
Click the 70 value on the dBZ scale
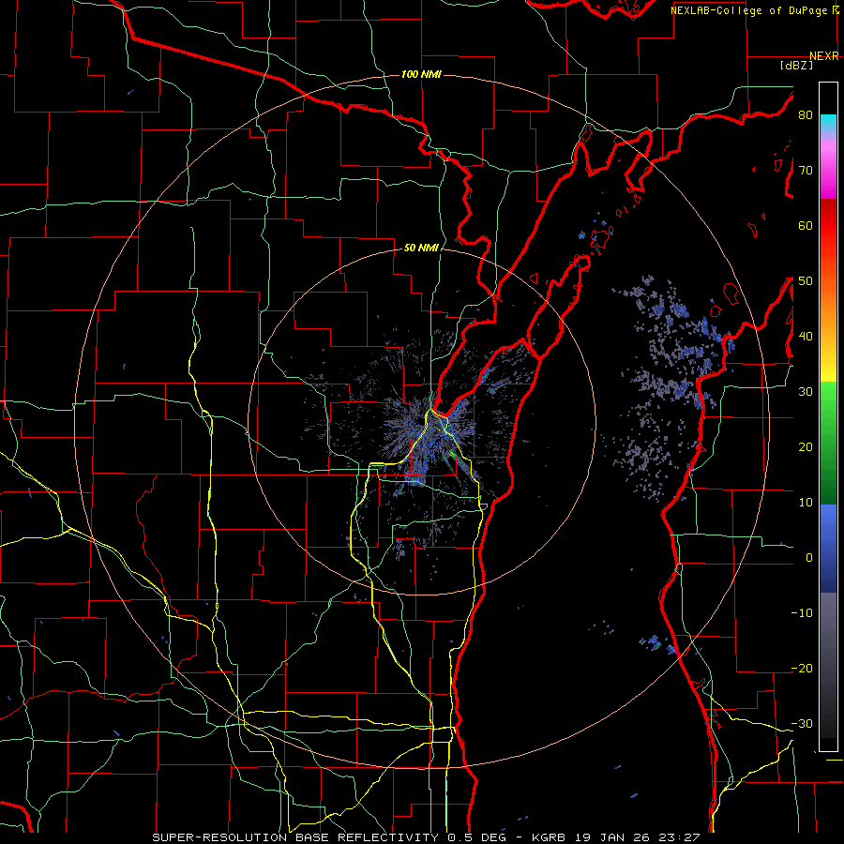[x=806, y=170]
